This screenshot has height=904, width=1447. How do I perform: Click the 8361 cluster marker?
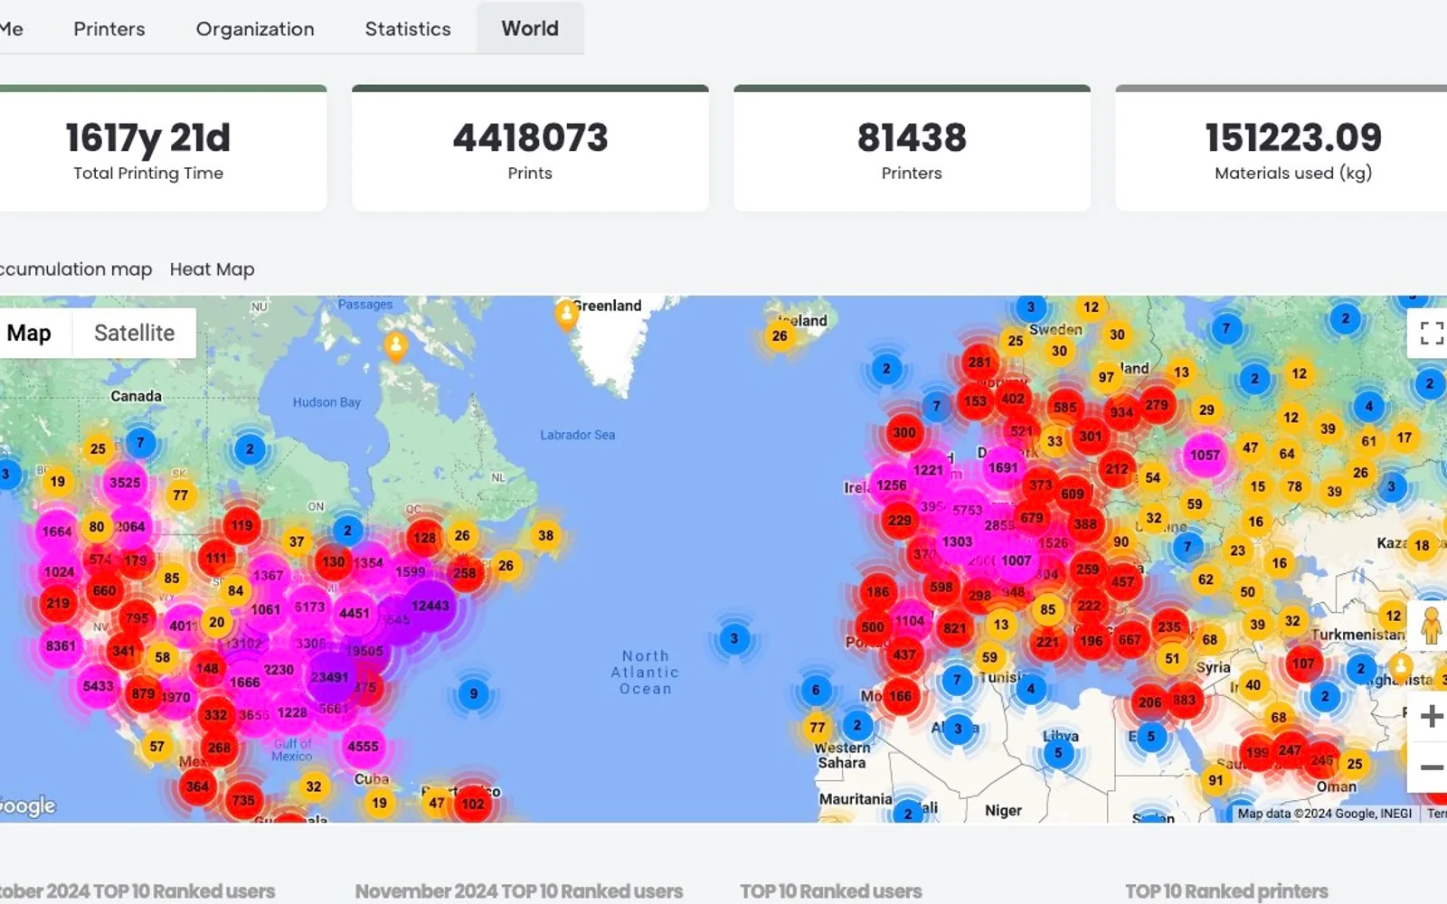[x=61, y=645]
